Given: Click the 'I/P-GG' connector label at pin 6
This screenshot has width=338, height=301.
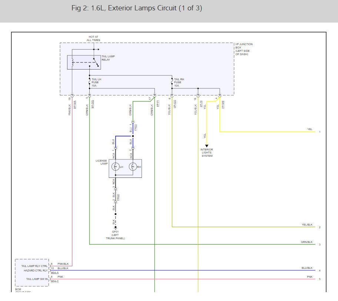Looking at the screenshot, I should click(175, 104).
